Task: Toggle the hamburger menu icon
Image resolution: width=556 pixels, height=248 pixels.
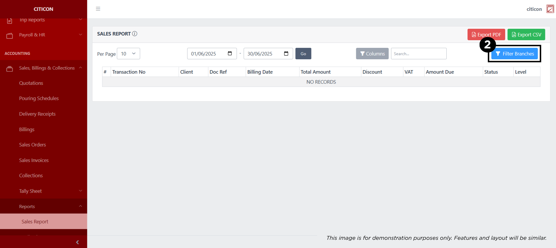Action: tap(98, 9)
